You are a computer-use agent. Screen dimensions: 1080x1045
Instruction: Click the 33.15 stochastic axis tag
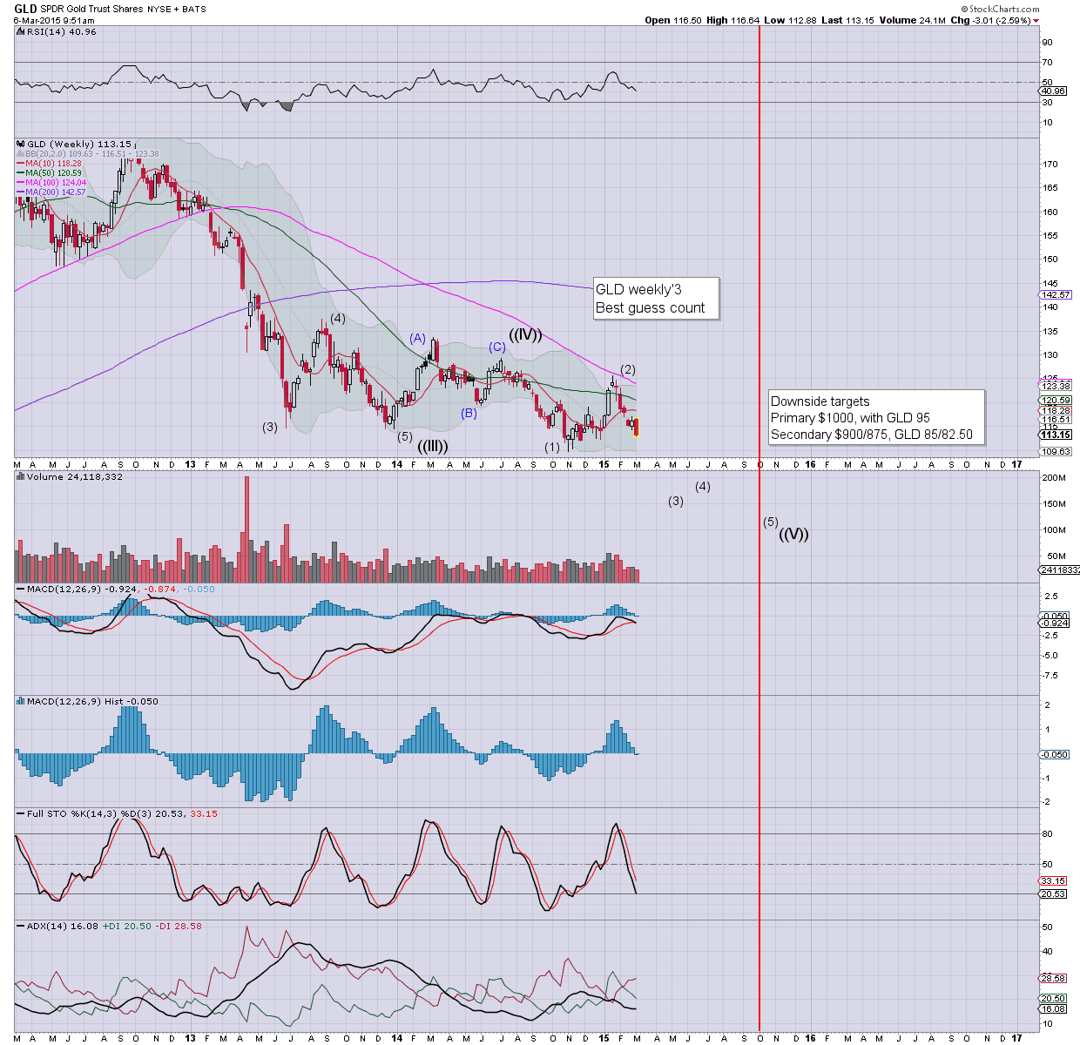click(x=1054, y=880)
